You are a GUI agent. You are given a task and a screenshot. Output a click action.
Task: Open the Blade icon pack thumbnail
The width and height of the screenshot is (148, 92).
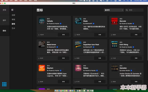pyautogui.click(x=78, y=21)
